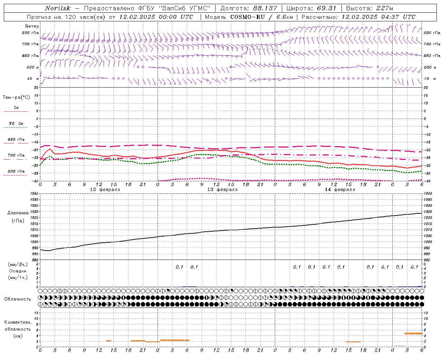
Task: Click the dashed line sample under the temperature legend's 500 гПа
Action: (x=16, y=175)
